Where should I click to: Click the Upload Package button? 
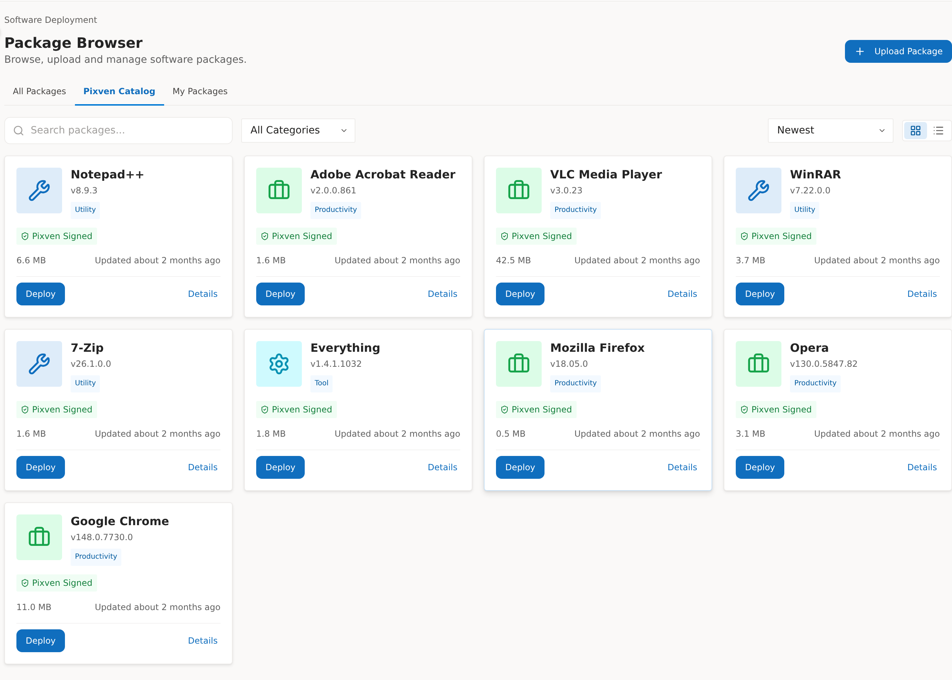pos(898,51)
